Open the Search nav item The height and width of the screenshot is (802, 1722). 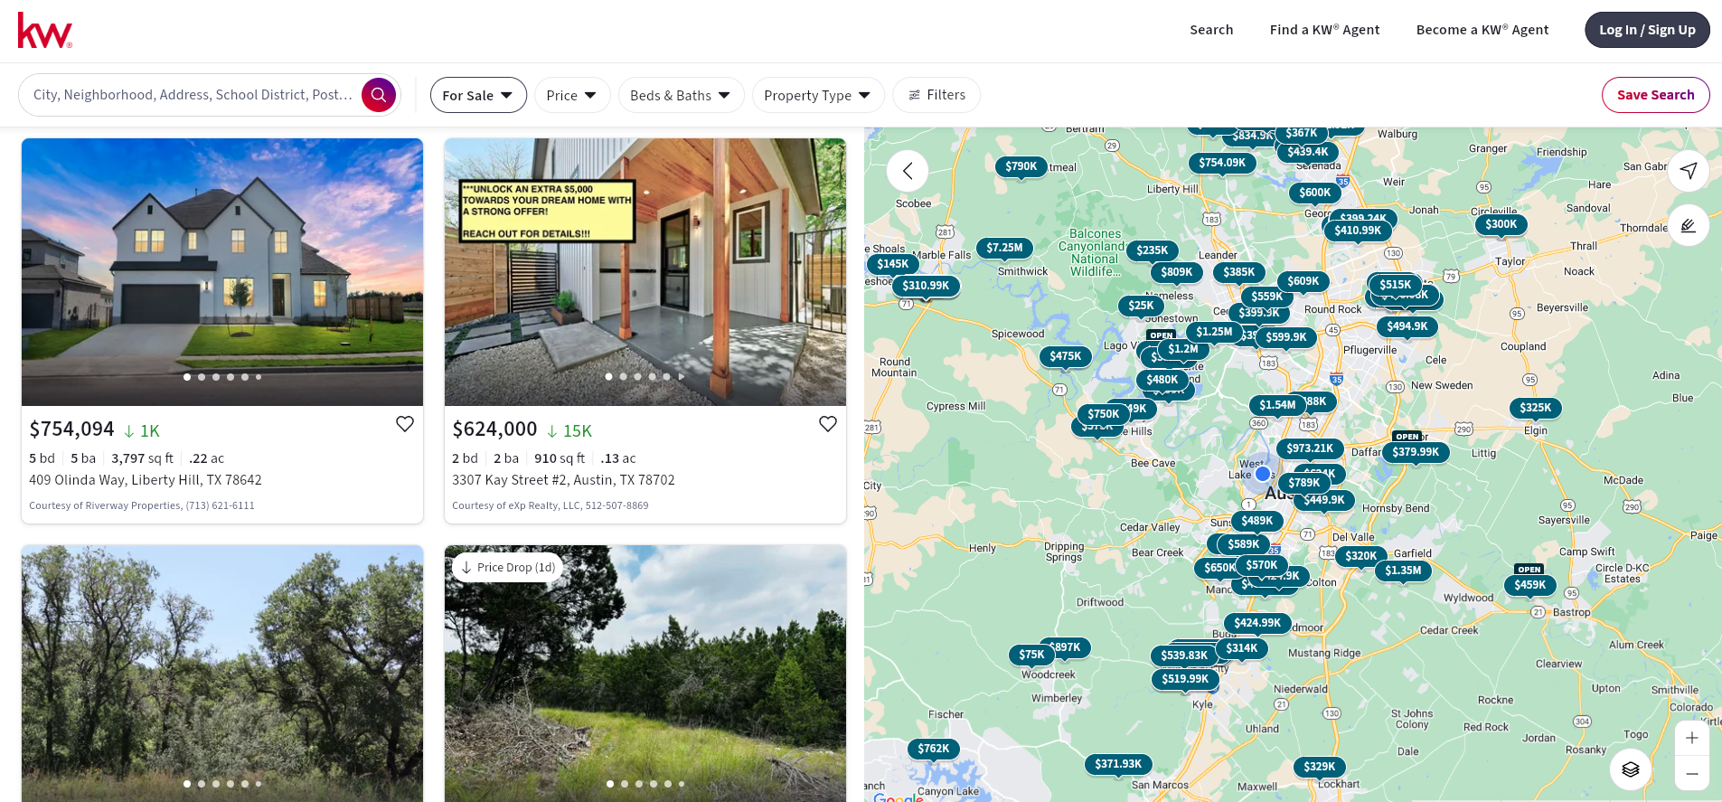(1211, 30)
